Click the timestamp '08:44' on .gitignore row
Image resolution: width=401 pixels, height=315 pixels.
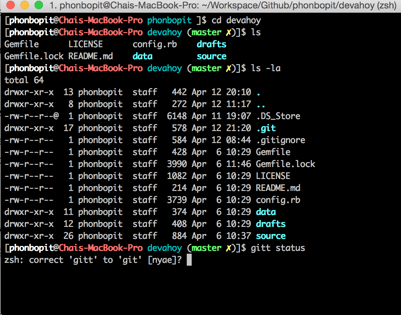pyautogui.click(x=239, y=140)
